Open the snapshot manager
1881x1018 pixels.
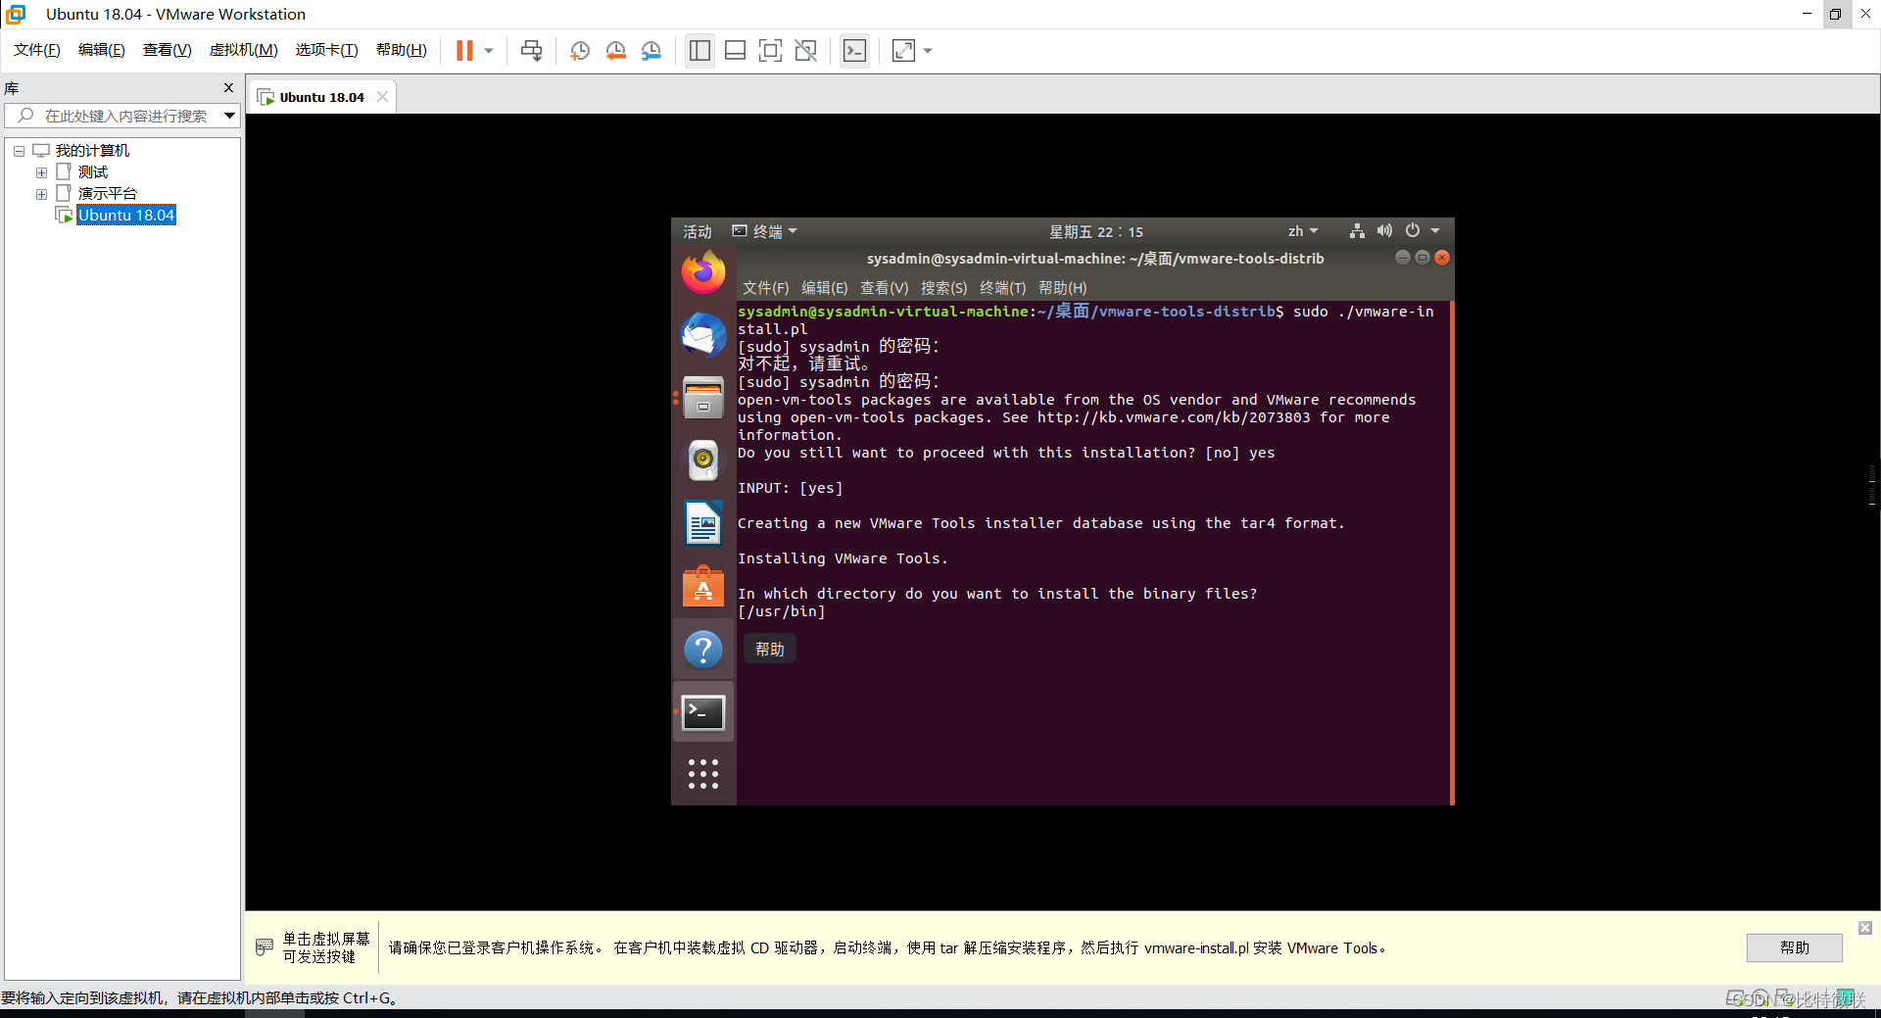pos(651,50)
